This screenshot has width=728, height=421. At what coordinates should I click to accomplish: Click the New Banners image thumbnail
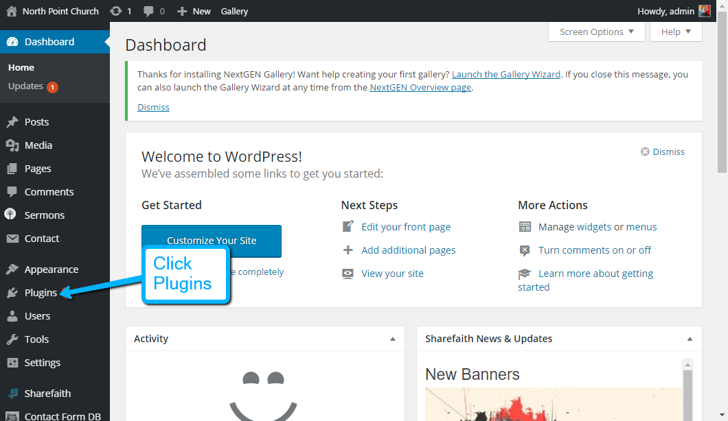click(x=554, y=405)
